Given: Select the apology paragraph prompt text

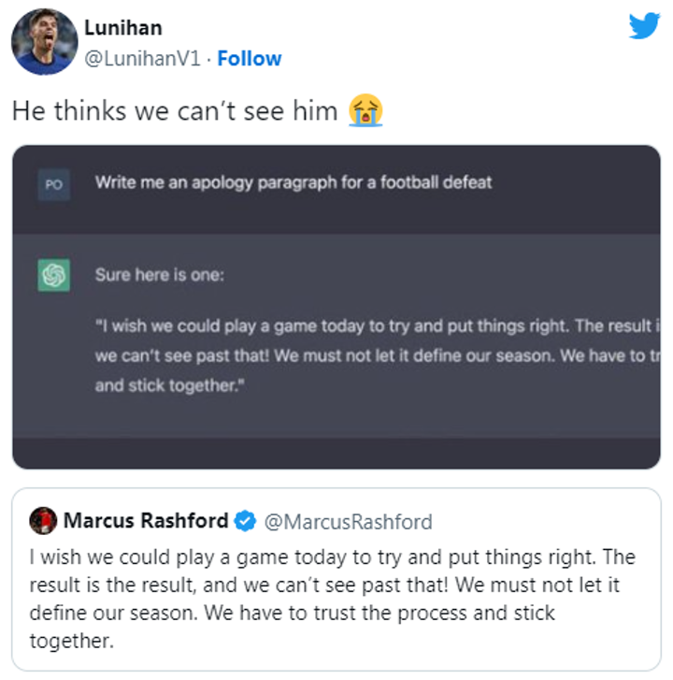Looking at the screenshot, I should [293, 182].
